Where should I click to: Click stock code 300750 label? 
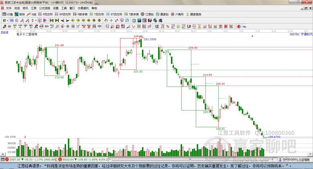[x=294, y=34]
